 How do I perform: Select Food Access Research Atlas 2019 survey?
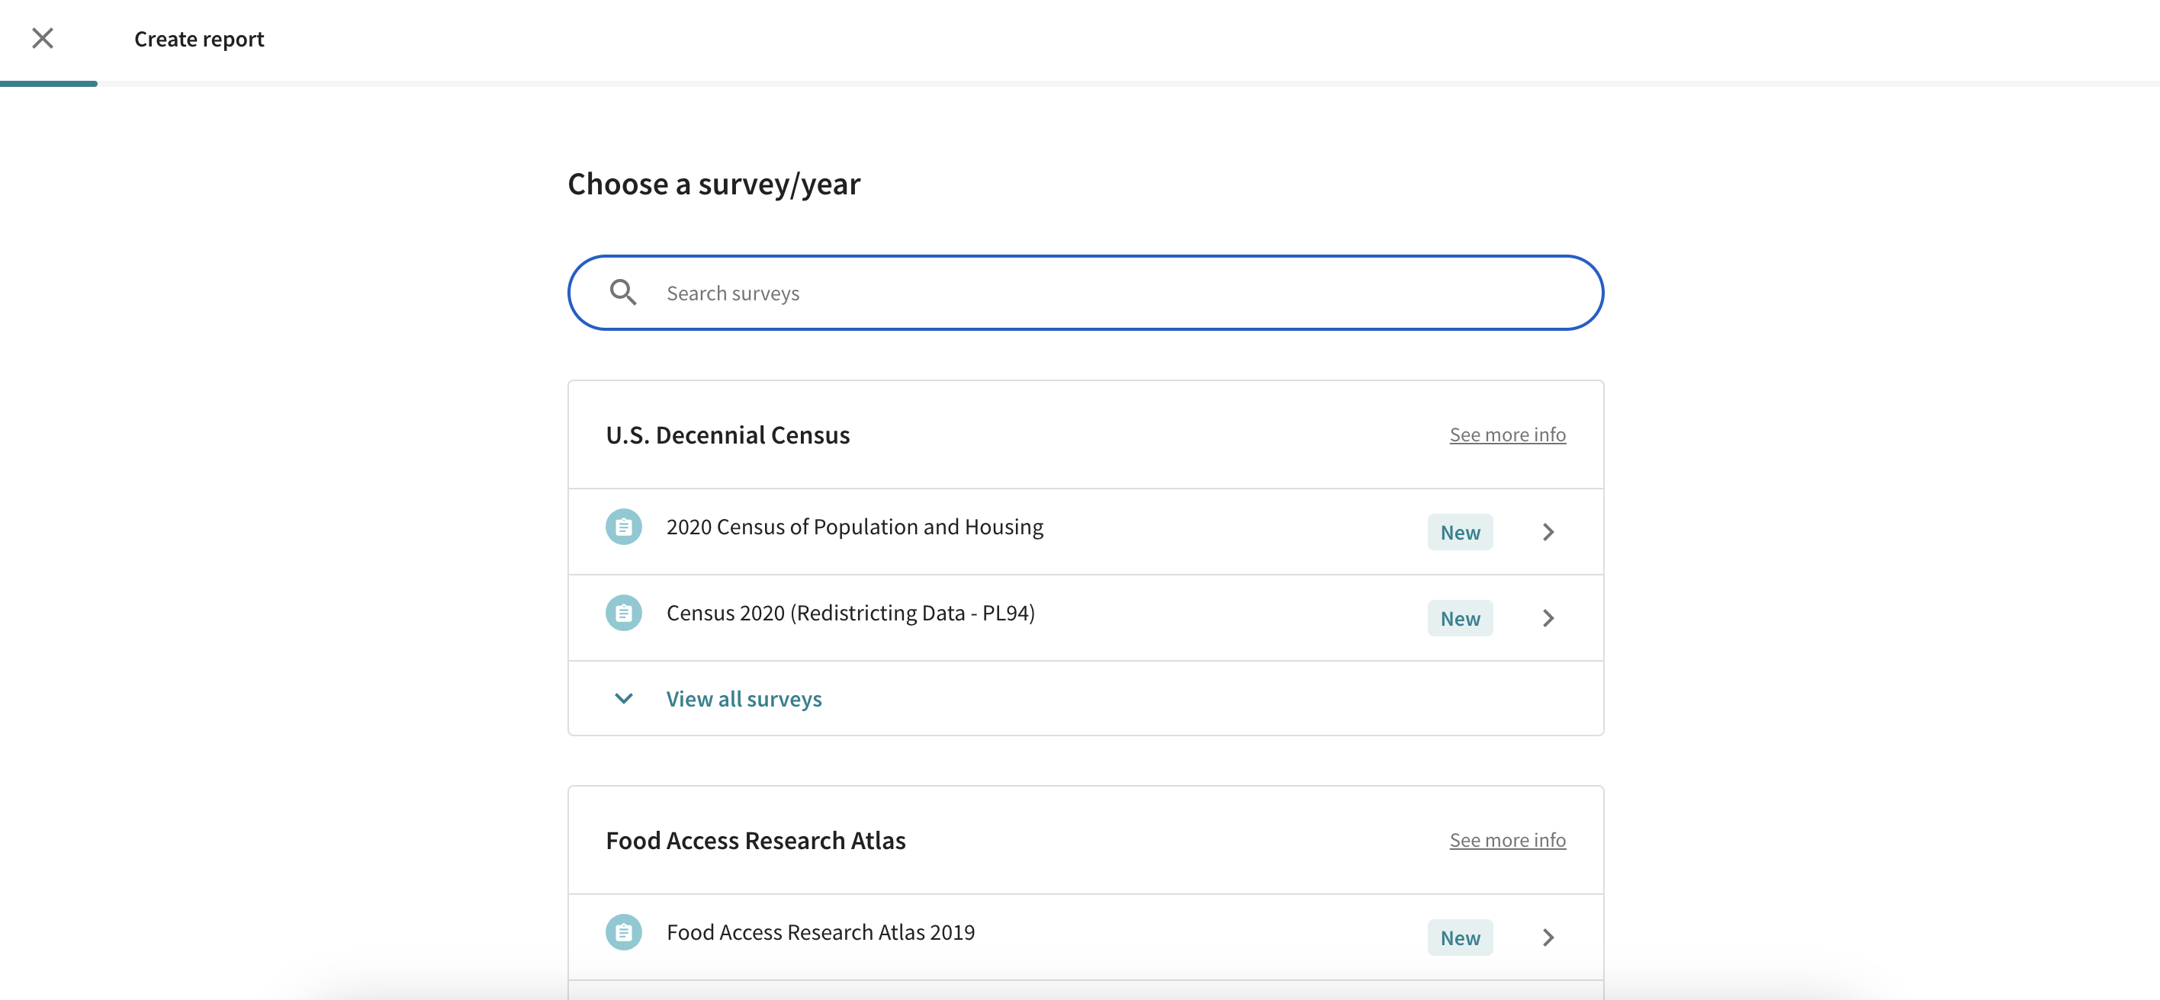coord(820,933)
